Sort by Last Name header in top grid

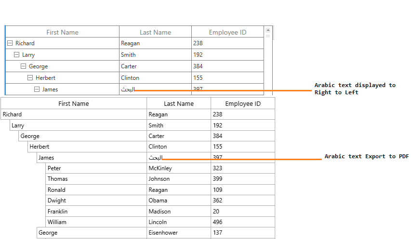point(155,32)
